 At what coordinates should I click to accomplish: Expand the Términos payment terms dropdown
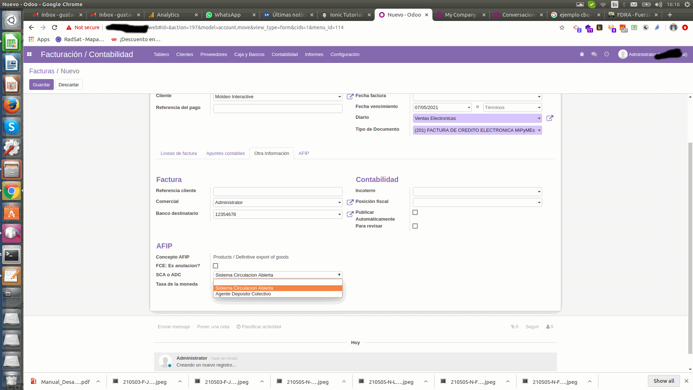pos(539,108)
